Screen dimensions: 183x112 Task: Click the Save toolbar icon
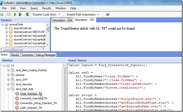pyautogui.click(x=2, y=14)
